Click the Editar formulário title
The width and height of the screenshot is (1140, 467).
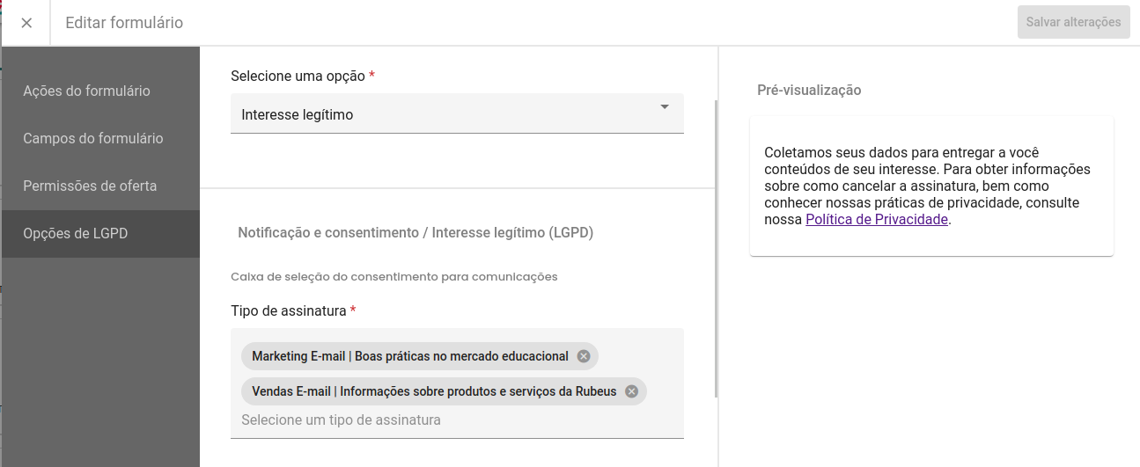click(124, 23)
